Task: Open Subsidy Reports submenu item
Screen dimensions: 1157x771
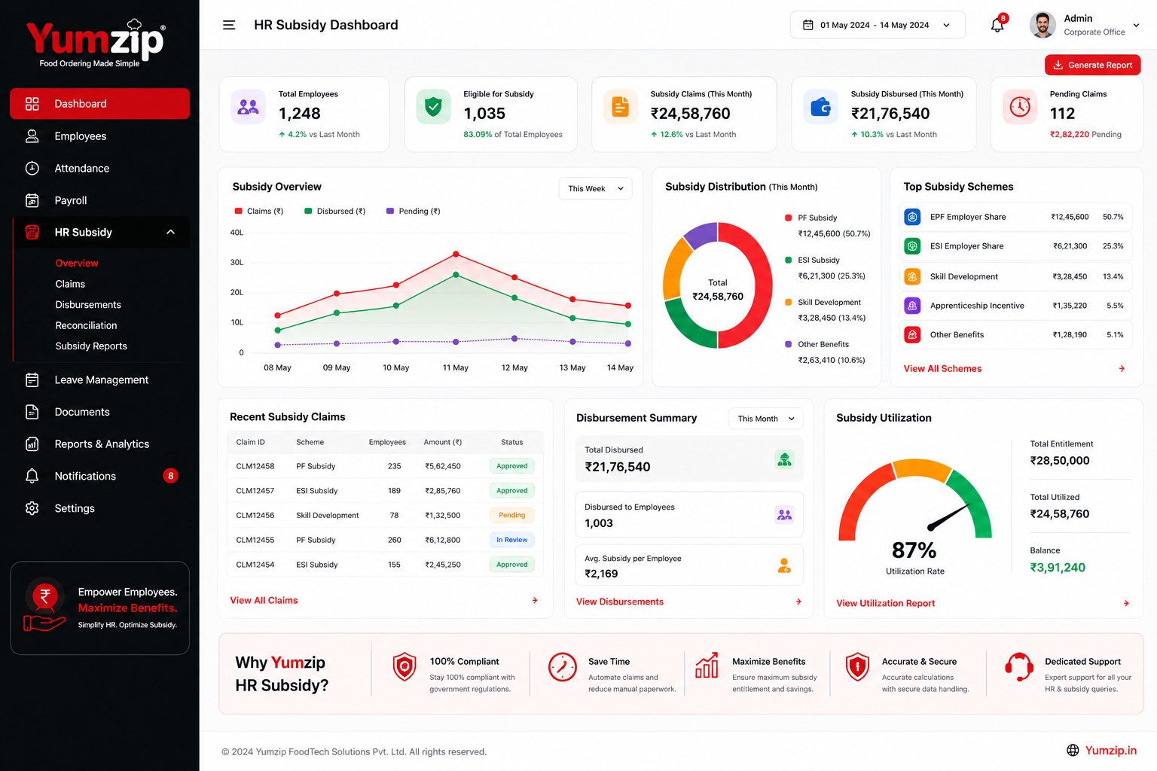Action: [91, 346]
